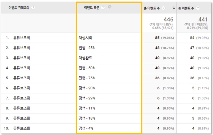
Task: Select the 진행 - 50% event action
Action: pyautogui.click(x=87, y=68)
